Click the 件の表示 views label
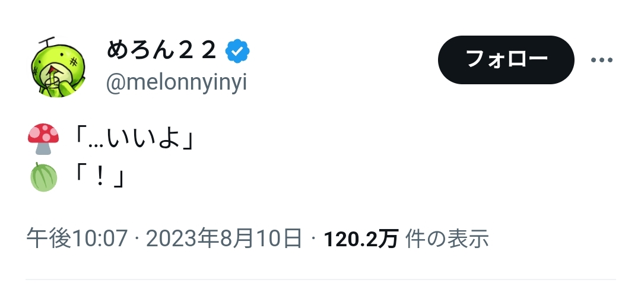Screen dimensions: 641x289 pos(447,239)
